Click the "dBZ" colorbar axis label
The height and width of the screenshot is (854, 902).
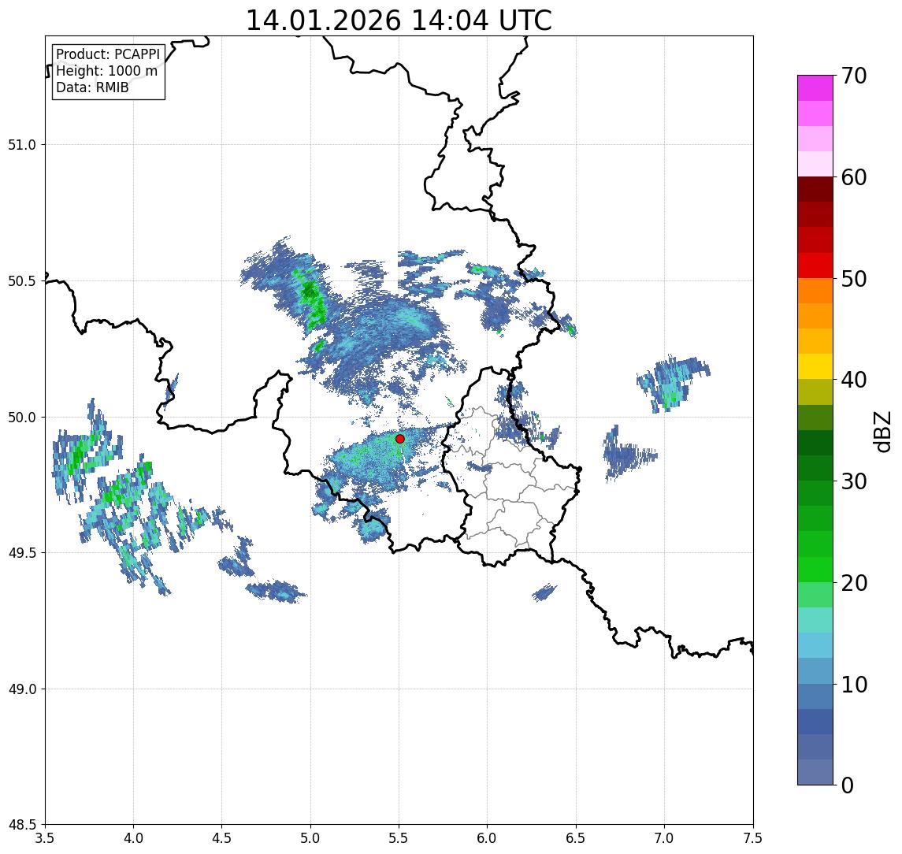click(x=882, y=432)
